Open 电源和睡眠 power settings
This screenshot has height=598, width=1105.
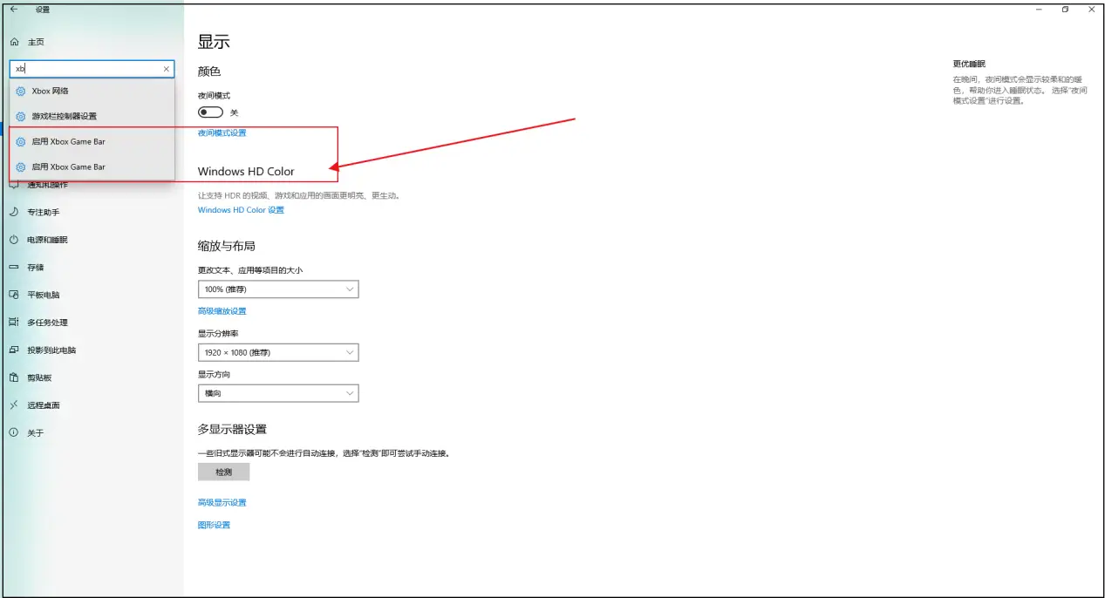pos(39,240)
